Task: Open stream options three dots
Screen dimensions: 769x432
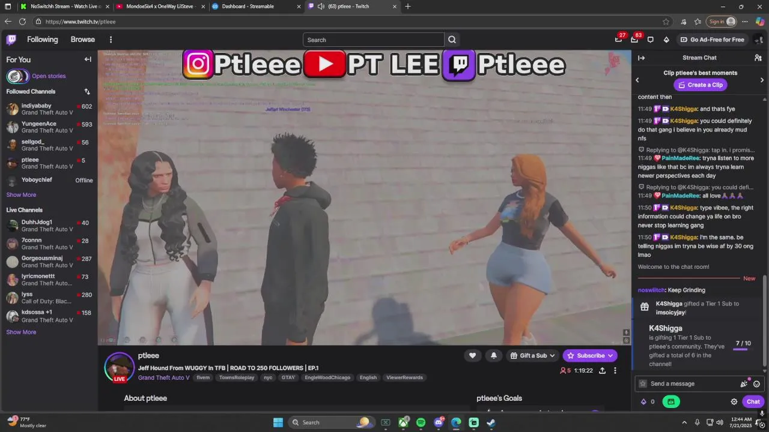Action: 615,371
